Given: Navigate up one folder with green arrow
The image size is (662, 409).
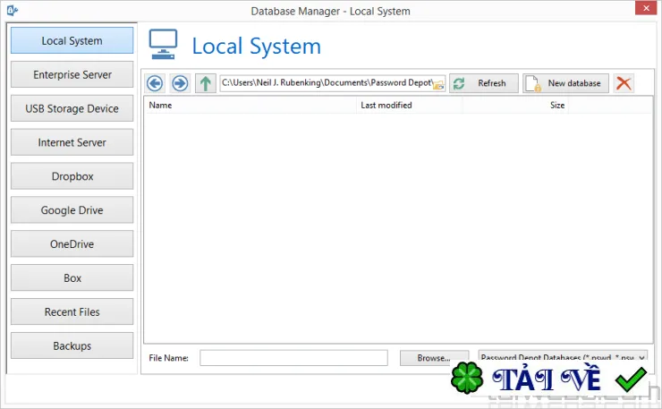Looking at the screenshot, I should (x=206, y=83).
